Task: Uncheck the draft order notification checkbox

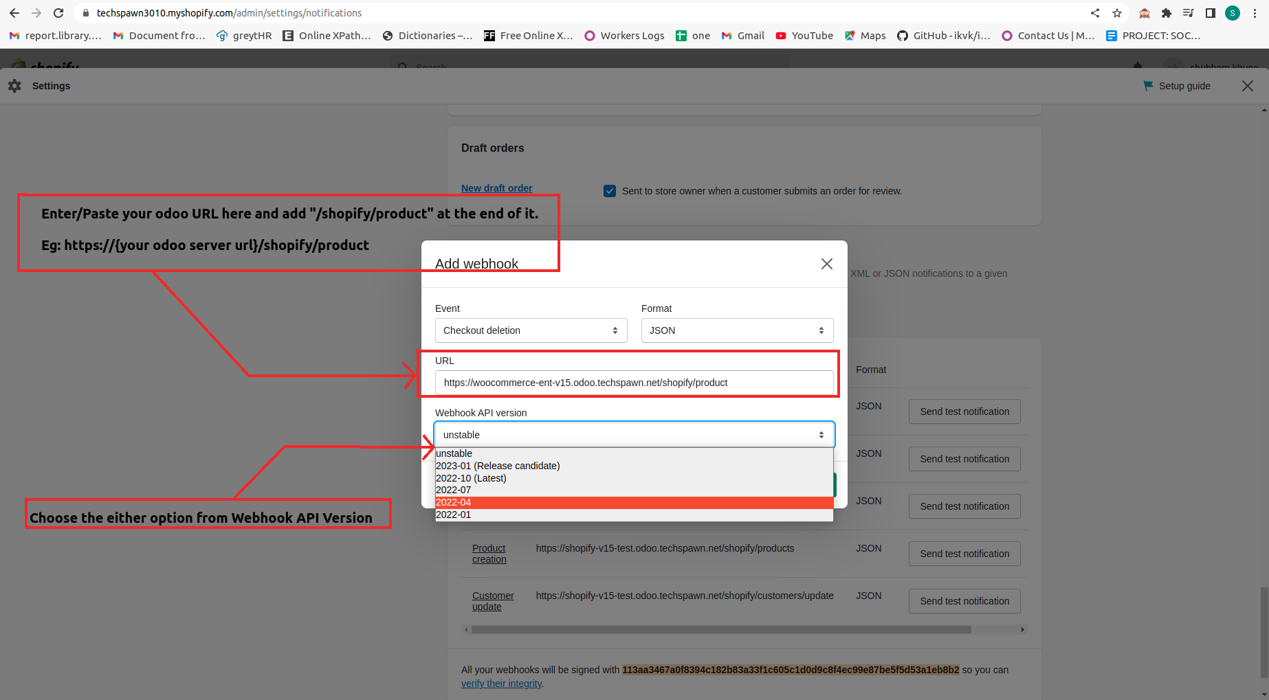Action: click(x=610, y=191)
